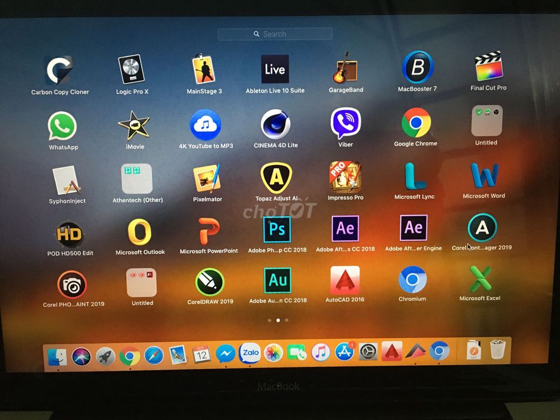Launch CorelDRAW 2019

coord(209,282)
